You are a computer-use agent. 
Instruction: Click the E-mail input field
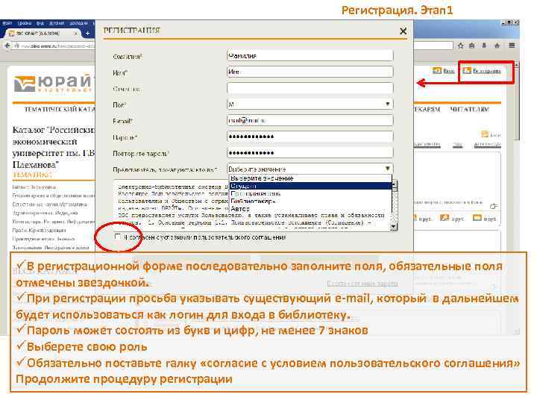pos(310,120)
